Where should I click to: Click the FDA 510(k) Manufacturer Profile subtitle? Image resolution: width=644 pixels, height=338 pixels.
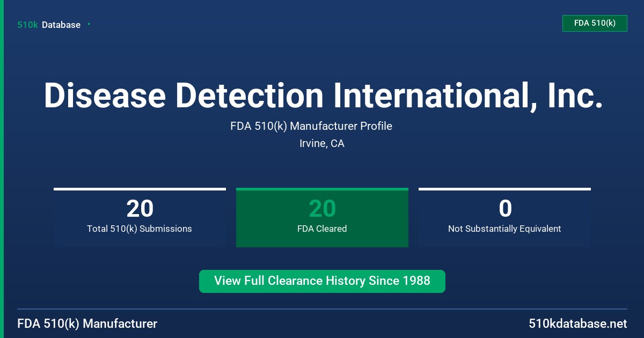point(311,126)
